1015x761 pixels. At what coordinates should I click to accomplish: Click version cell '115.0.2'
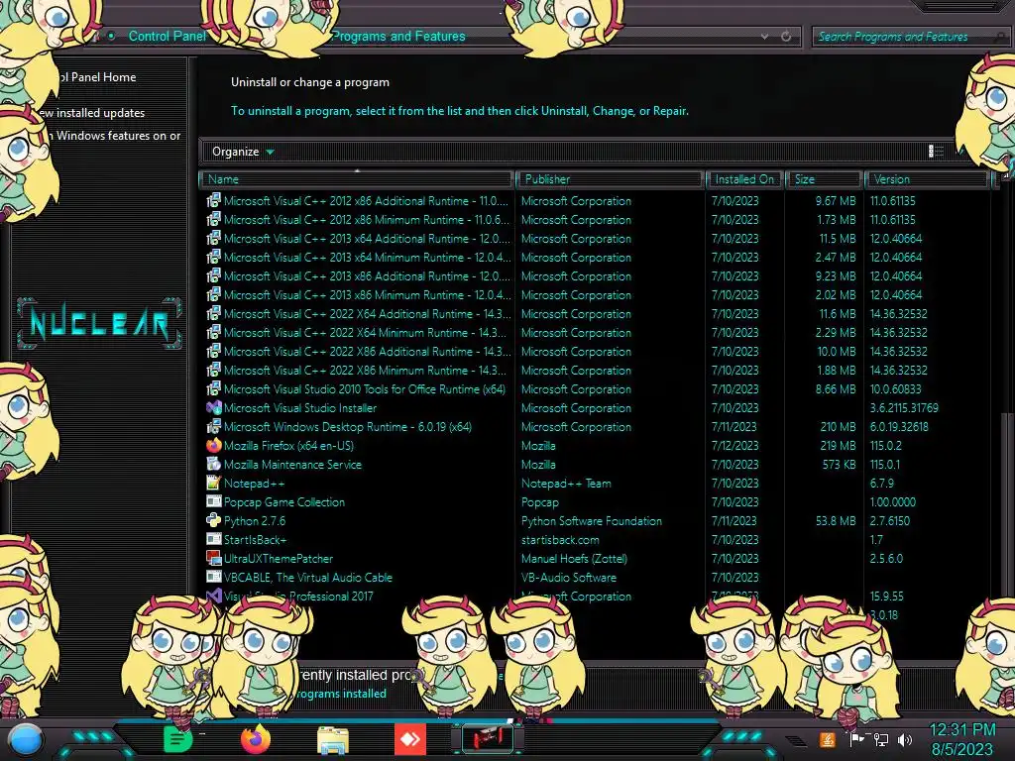pyautogui.click(x=885, y=445)
